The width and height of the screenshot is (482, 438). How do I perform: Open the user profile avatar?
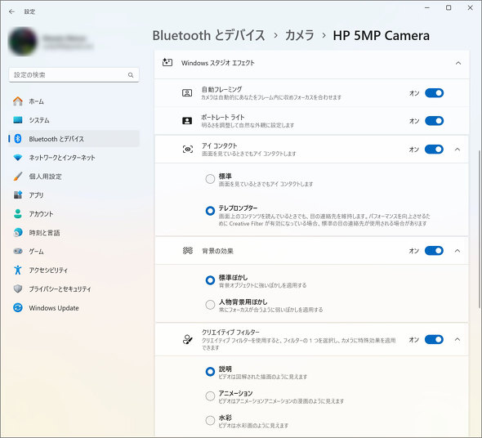click(23, 42)
